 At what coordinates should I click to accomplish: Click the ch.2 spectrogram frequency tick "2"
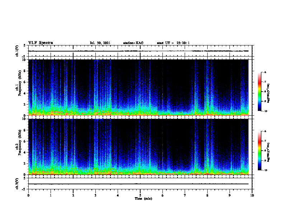(x=25, y=164)
